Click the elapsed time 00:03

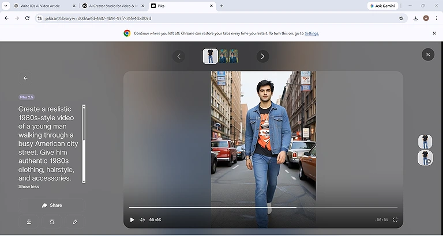[x=155, y=220]
